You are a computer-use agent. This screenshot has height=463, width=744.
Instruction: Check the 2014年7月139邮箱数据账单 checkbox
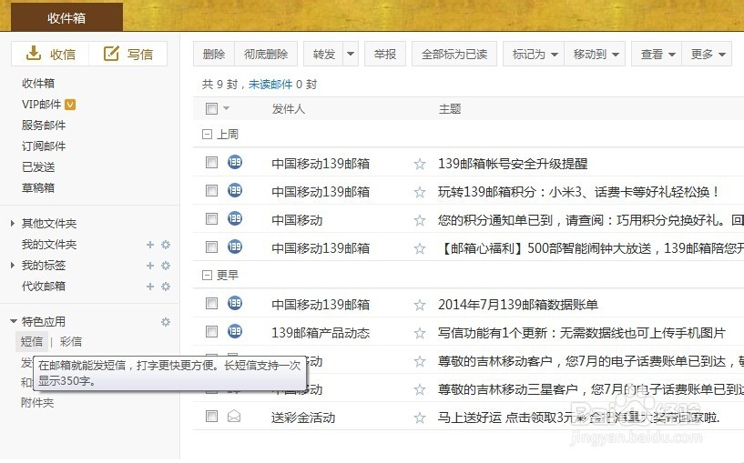point(211,303)
